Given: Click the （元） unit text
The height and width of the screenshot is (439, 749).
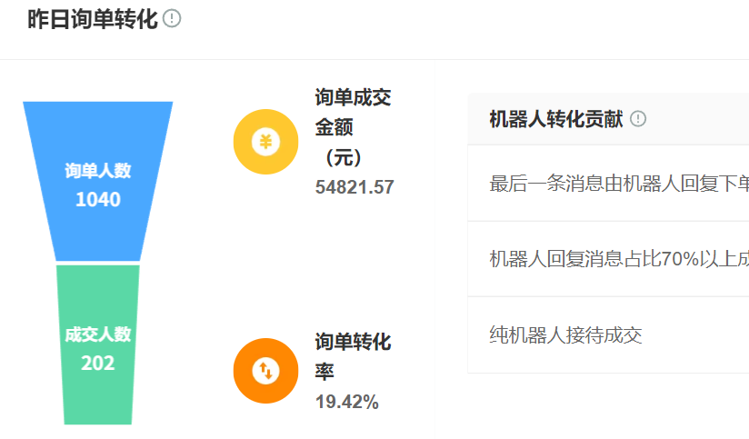Looking at the screenshot, I should pos(343,157).
